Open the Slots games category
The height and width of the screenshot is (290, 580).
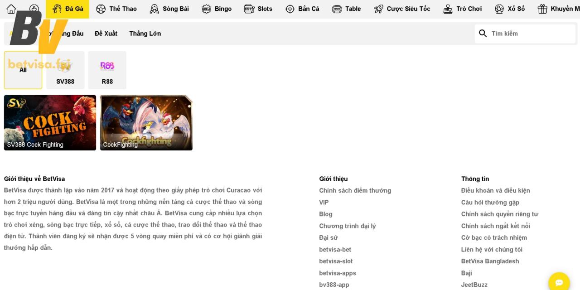pyautogui.click(x=258, y=9)
